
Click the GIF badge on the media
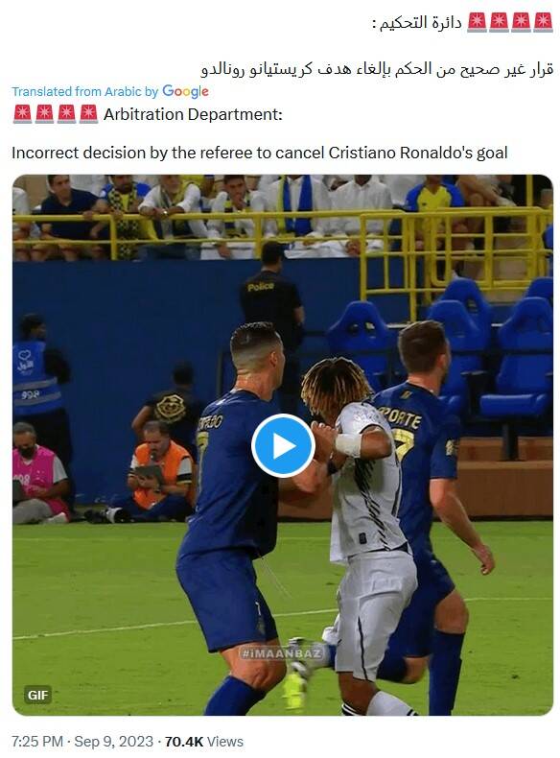point(38,695)
